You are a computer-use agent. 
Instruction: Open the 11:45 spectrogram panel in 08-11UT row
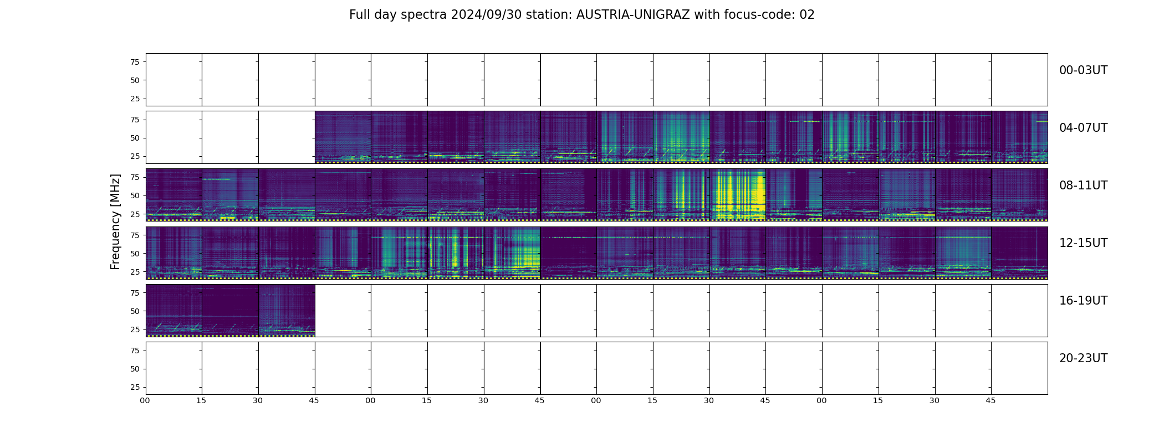(1020, 195)
